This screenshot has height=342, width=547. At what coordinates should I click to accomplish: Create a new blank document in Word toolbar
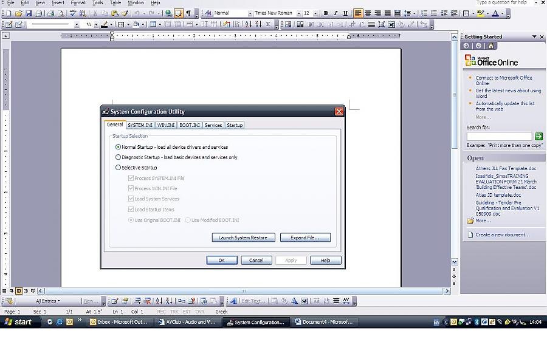point(9,13)
